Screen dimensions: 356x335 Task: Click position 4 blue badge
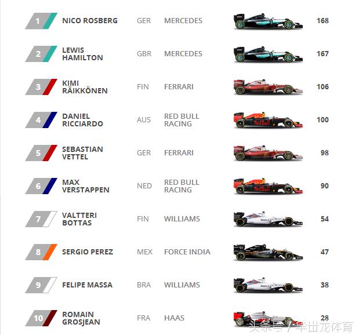click(41, 121)
